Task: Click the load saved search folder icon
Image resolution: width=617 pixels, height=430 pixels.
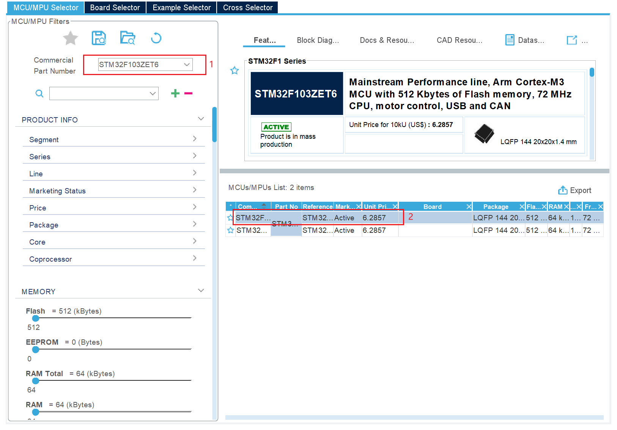Action: (127, 38)
